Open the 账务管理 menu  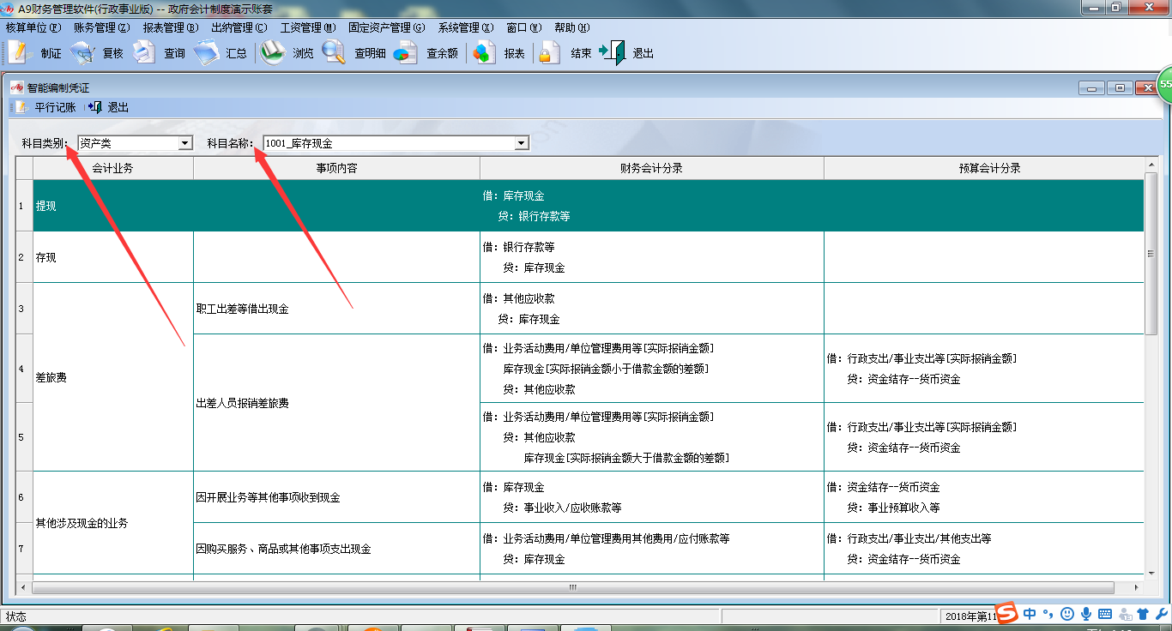101,27
